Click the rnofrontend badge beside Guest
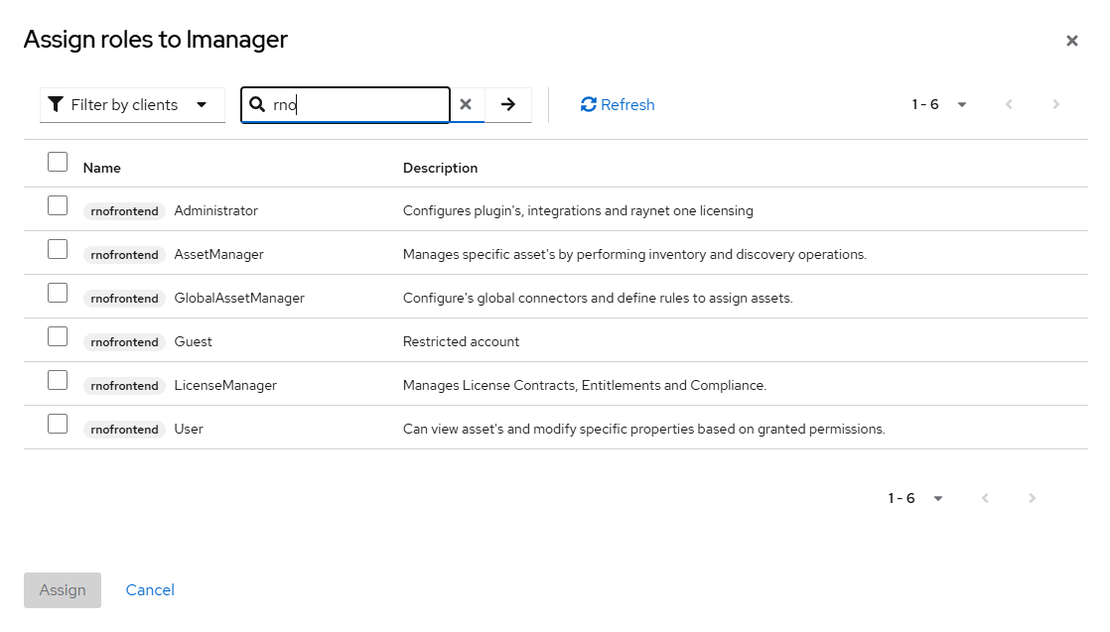Viewport: 1110px width, 632px height. click(x=124, y=342)
